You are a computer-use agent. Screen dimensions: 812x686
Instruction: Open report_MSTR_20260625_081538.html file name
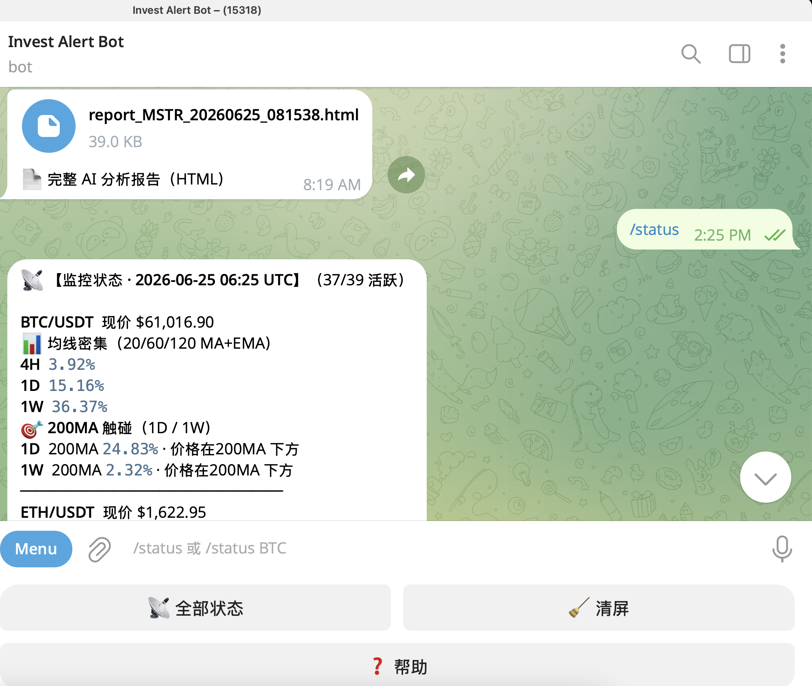[224, 115]
